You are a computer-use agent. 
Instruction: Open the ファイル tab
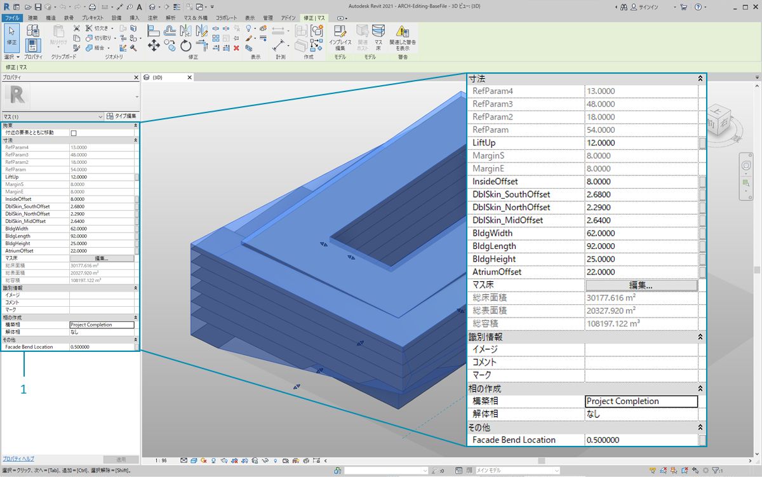tap(11, 18)
